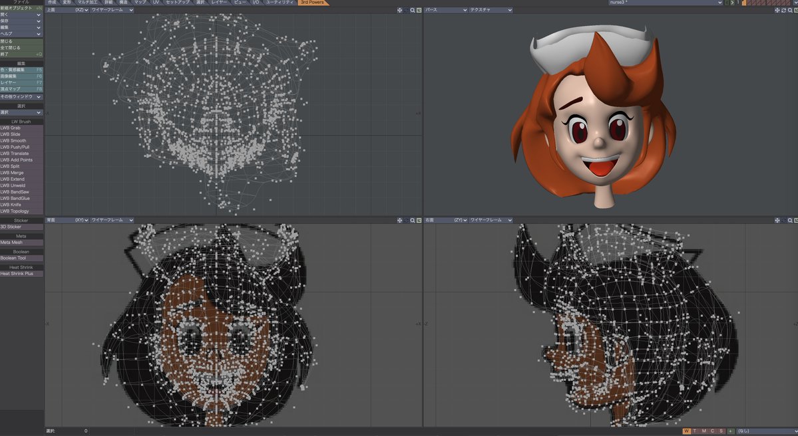Click the zoom magnifier icon in bottom-right viewport

[790, 221]
